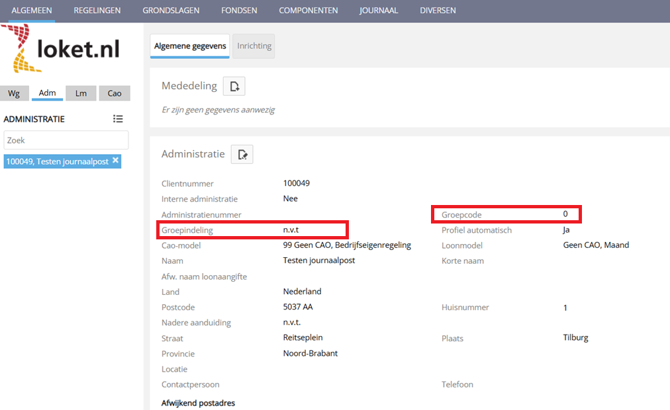Click the Zoek search field
Viewport: 670px width, 410px height.
click(x=66, y=140)
